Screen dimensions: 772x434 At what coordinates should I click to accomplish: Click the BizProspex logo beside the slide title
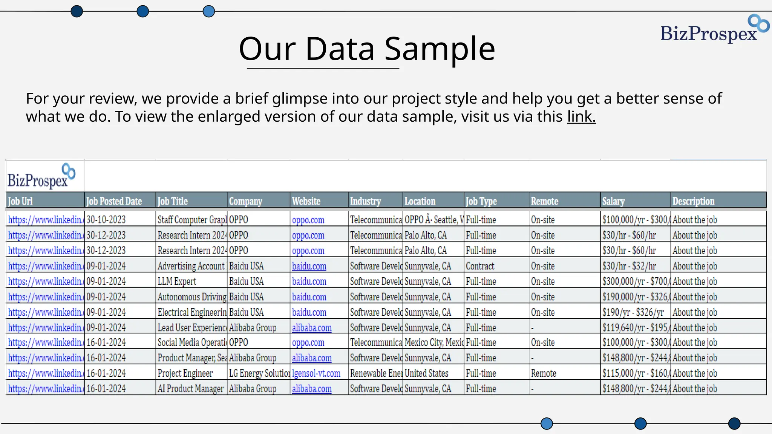[715, 29]
